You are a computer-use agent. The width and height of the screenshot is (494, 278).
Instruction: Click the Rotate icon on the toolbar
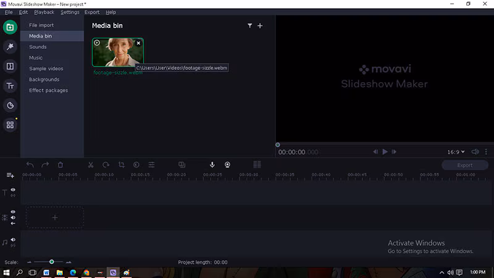(106, 165)
